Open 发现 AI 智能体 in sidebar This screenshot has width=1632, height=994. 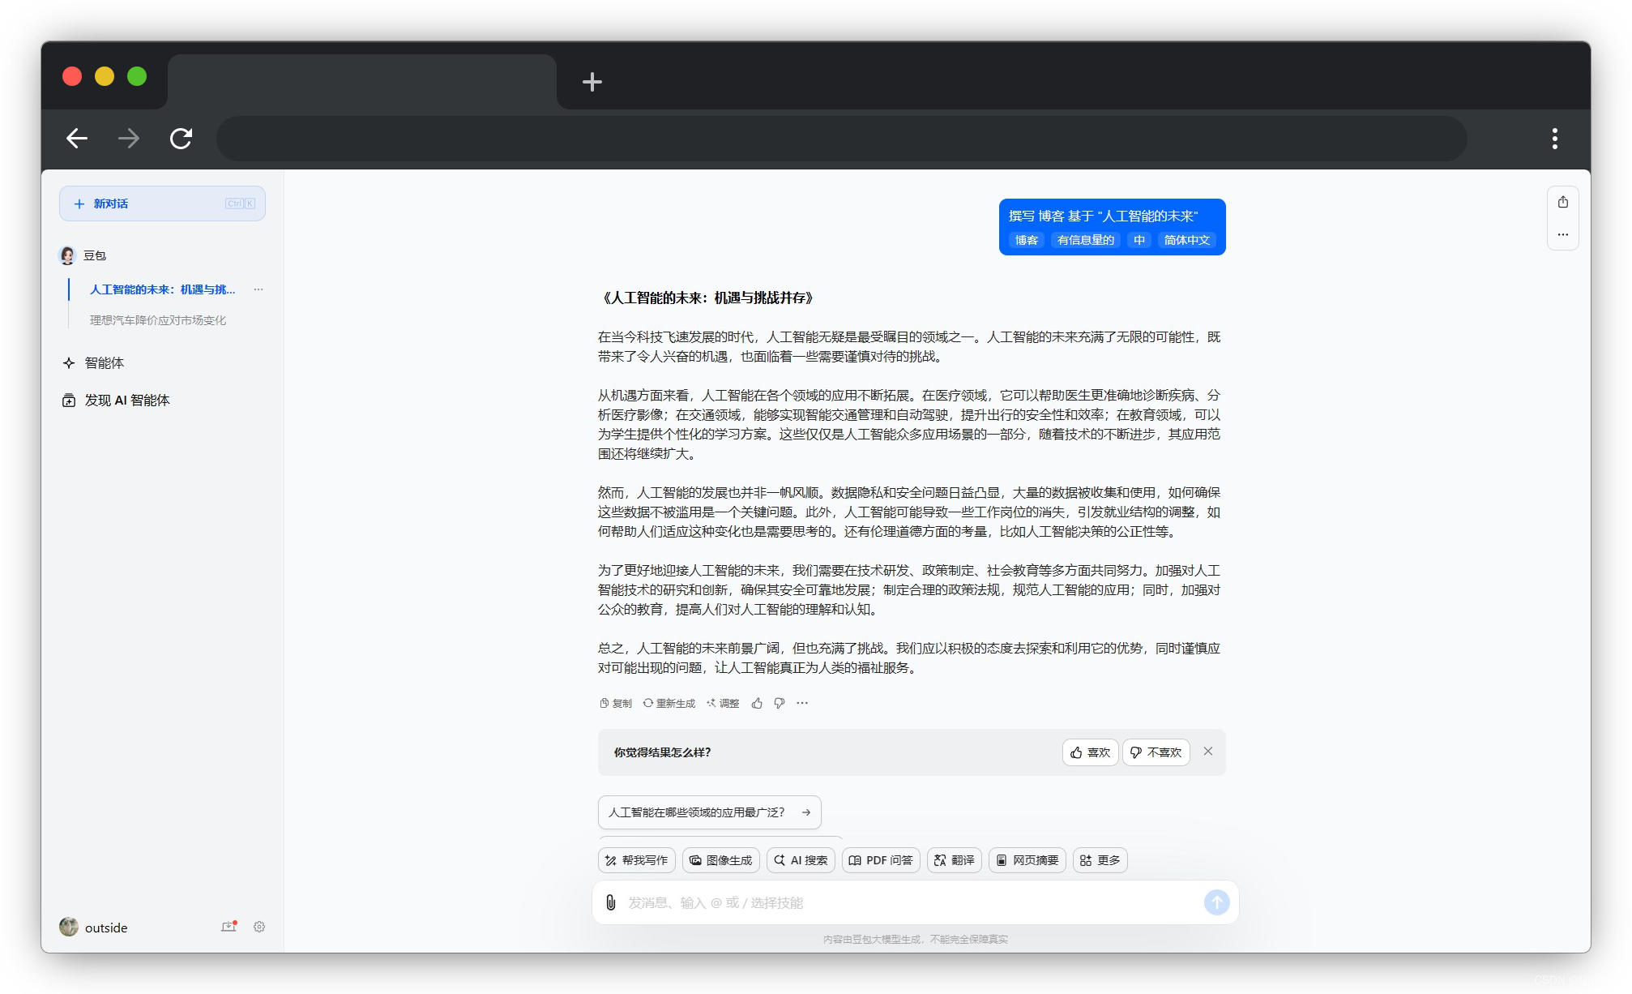[126, 401]
